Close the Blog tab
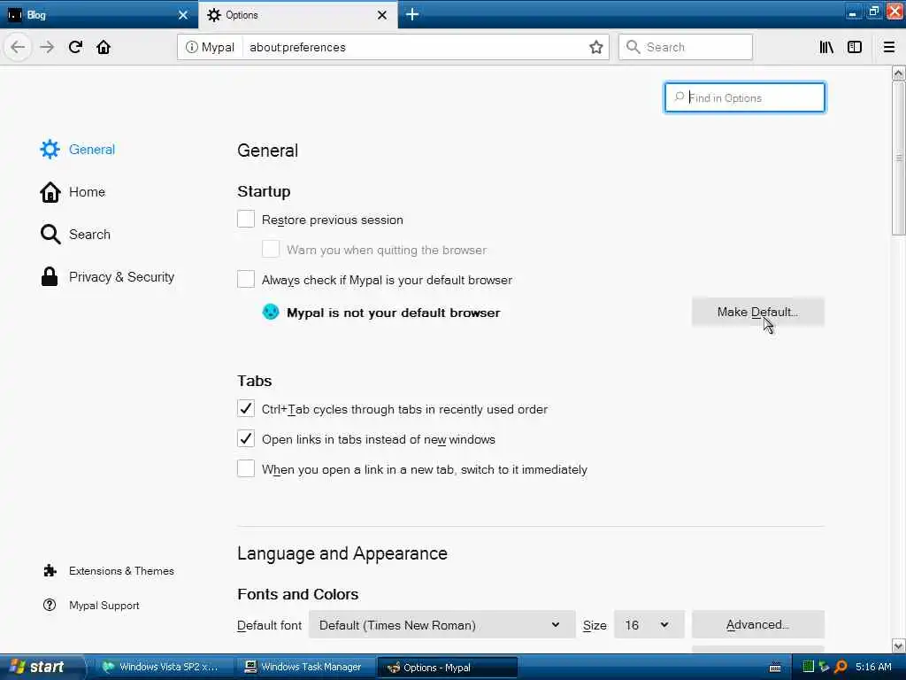This screenshot has height=680, width=906. (183, 15)
